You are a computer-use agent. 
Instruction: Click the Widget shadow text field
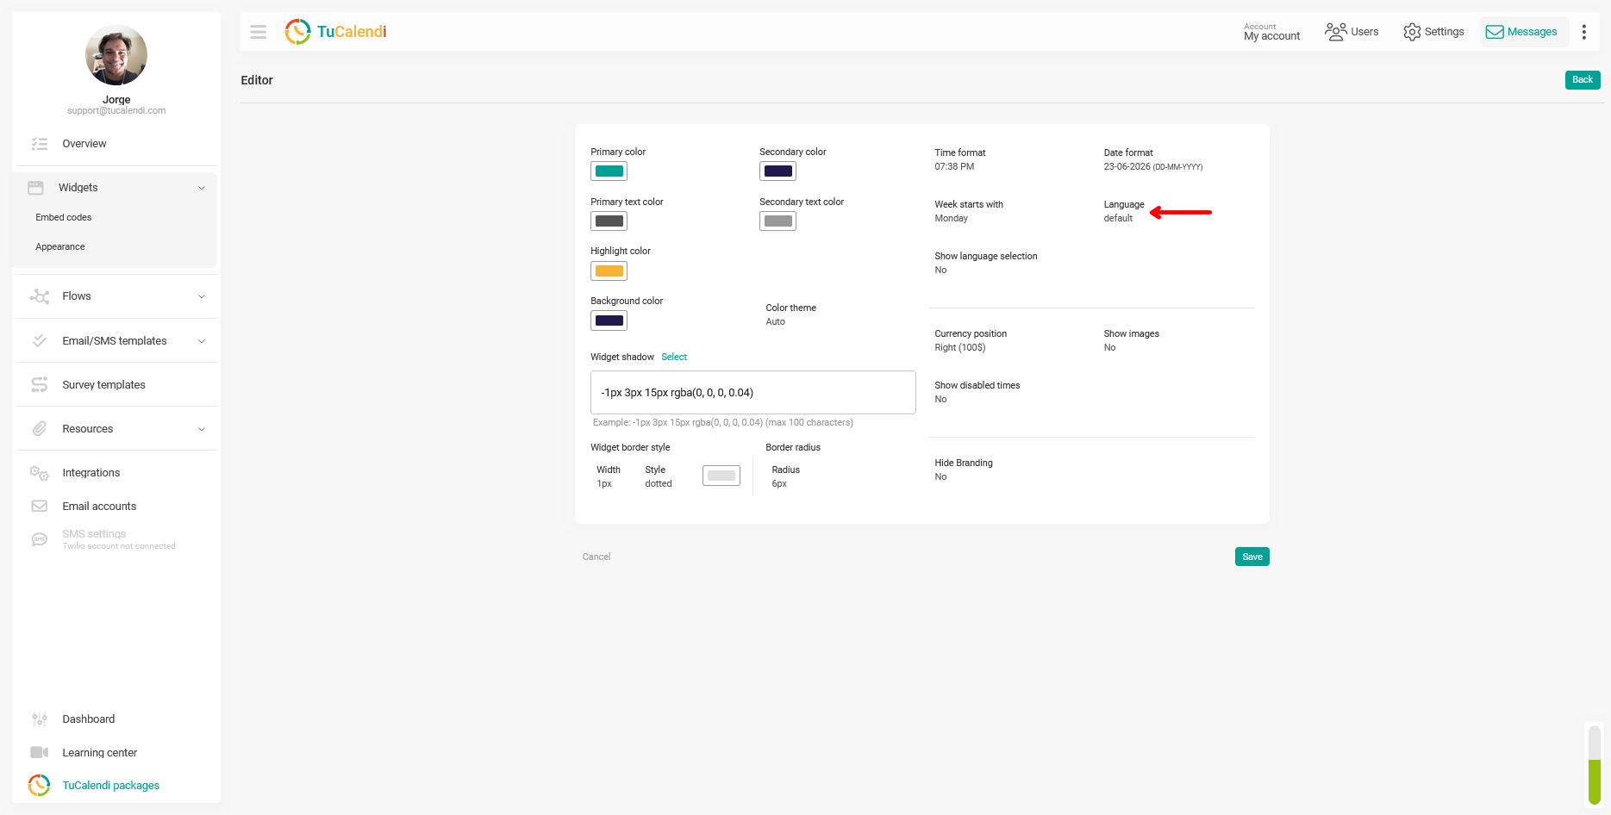pos(753,393)
